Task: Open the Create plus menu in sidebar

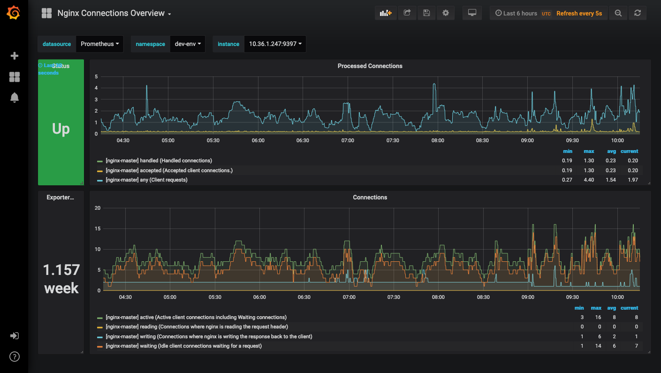Action: [x=15, y=56]
